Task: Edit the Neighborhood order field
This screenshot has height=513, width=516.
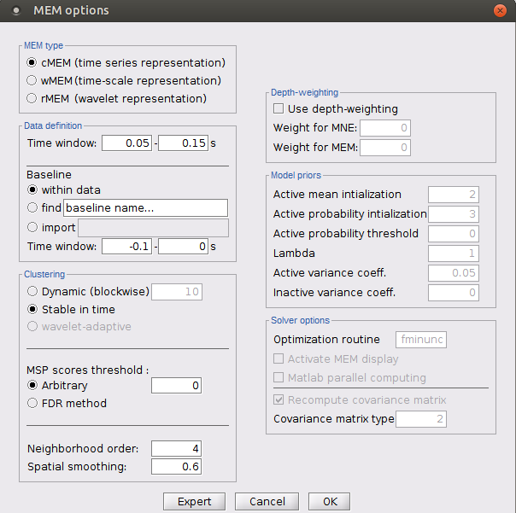Action: point(176,448)
